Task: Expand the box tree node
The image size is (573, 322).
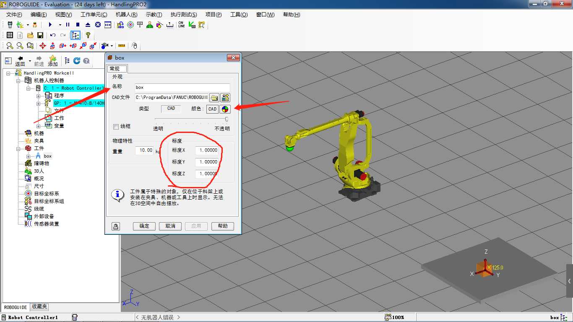Action: coord(29,156)
